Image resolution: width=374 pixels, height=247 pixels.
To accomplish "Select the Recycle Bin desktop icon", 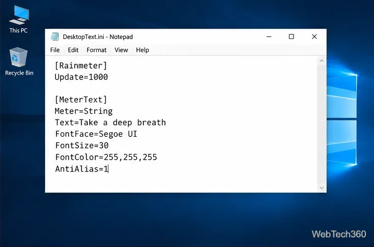I will point(19,61).
